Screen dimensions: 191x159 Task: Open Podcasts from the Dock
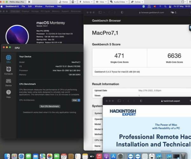106,156
